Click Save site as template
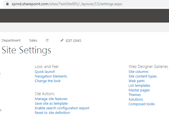The image size is (169, 115). point(51,103)
